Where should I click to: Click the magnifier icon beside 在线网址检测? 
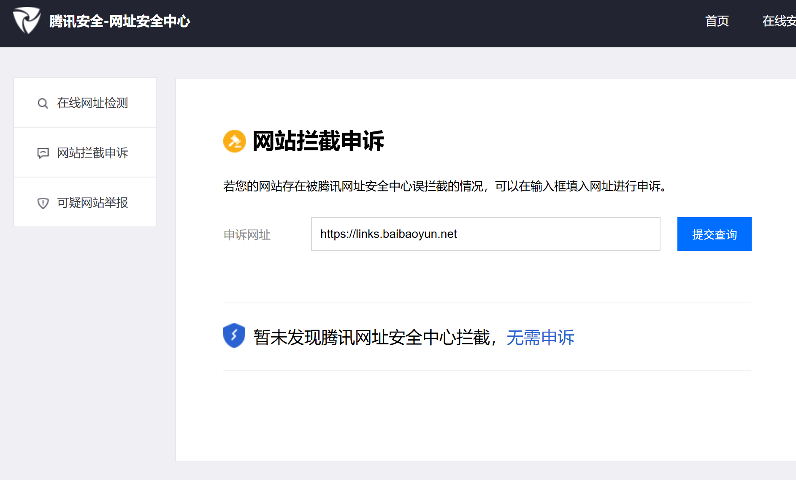pyautogui.click(x=43, y=103)
